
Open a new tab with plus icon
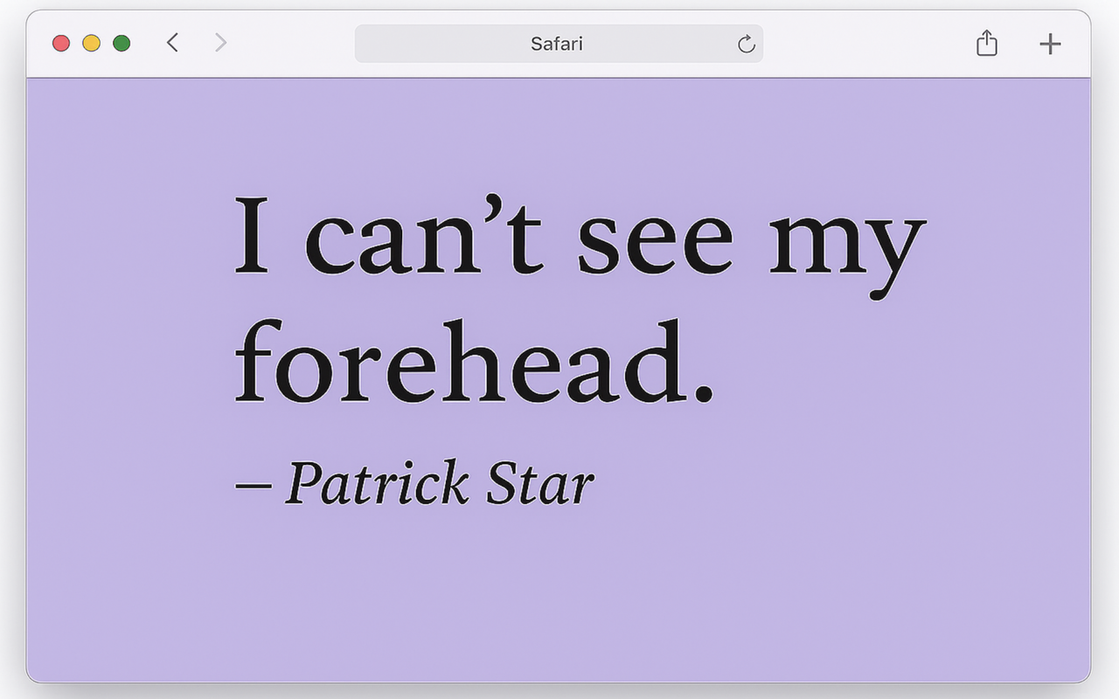[x=1049, y=44]
